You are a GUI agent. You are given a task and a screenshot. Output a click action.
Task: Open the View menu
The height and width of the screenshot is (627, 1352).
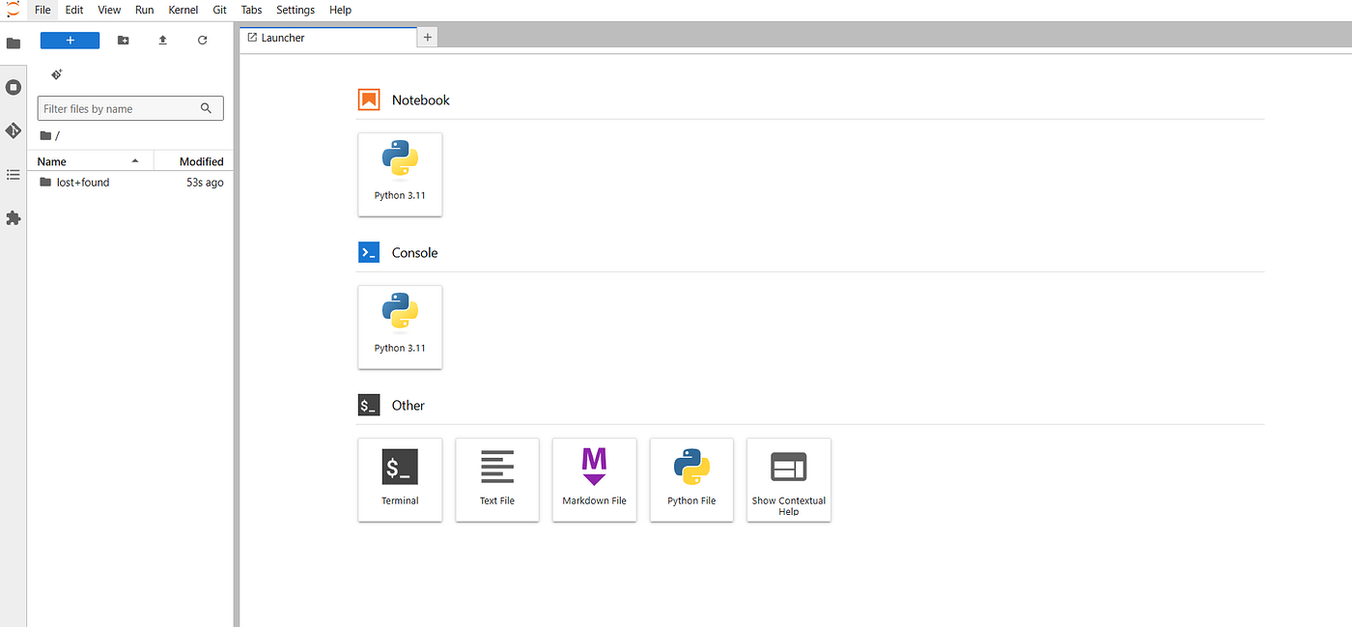pos(109,10)
